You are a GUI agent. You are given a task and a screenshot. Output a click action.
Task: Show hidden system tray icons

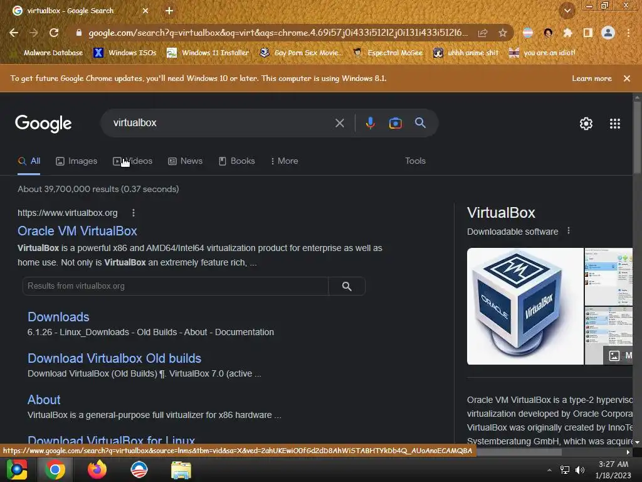click(549, 470)
